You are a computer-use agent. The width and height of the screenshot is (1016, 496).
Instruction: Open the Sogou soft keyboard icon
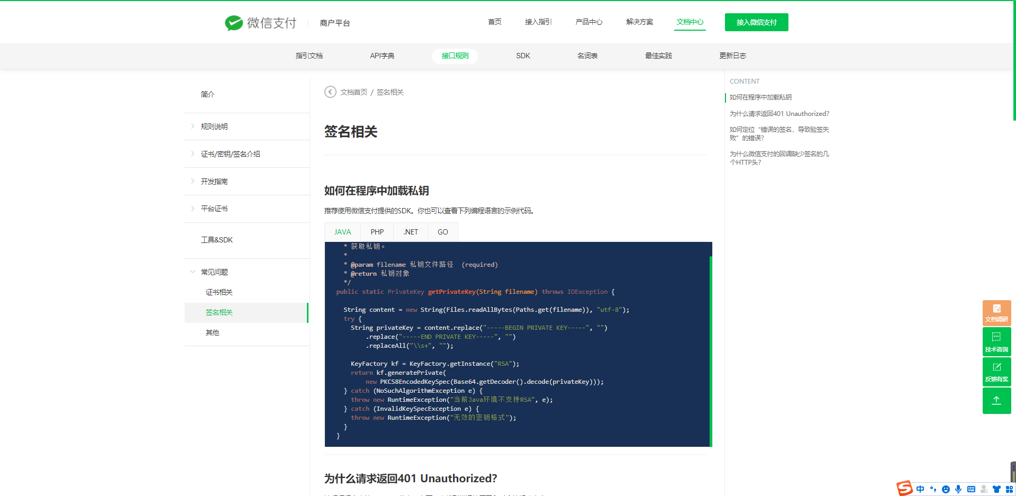pos(972,489)
